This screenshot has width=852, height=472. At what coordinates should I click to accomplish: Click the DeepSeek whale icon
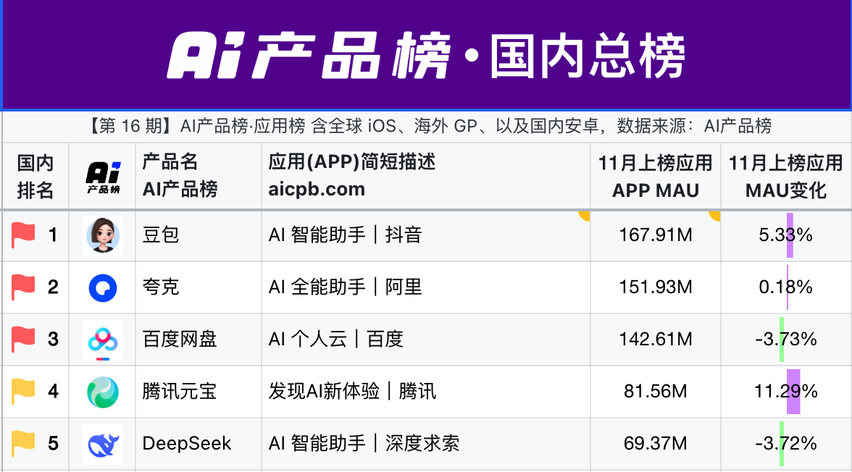point(102,443)
